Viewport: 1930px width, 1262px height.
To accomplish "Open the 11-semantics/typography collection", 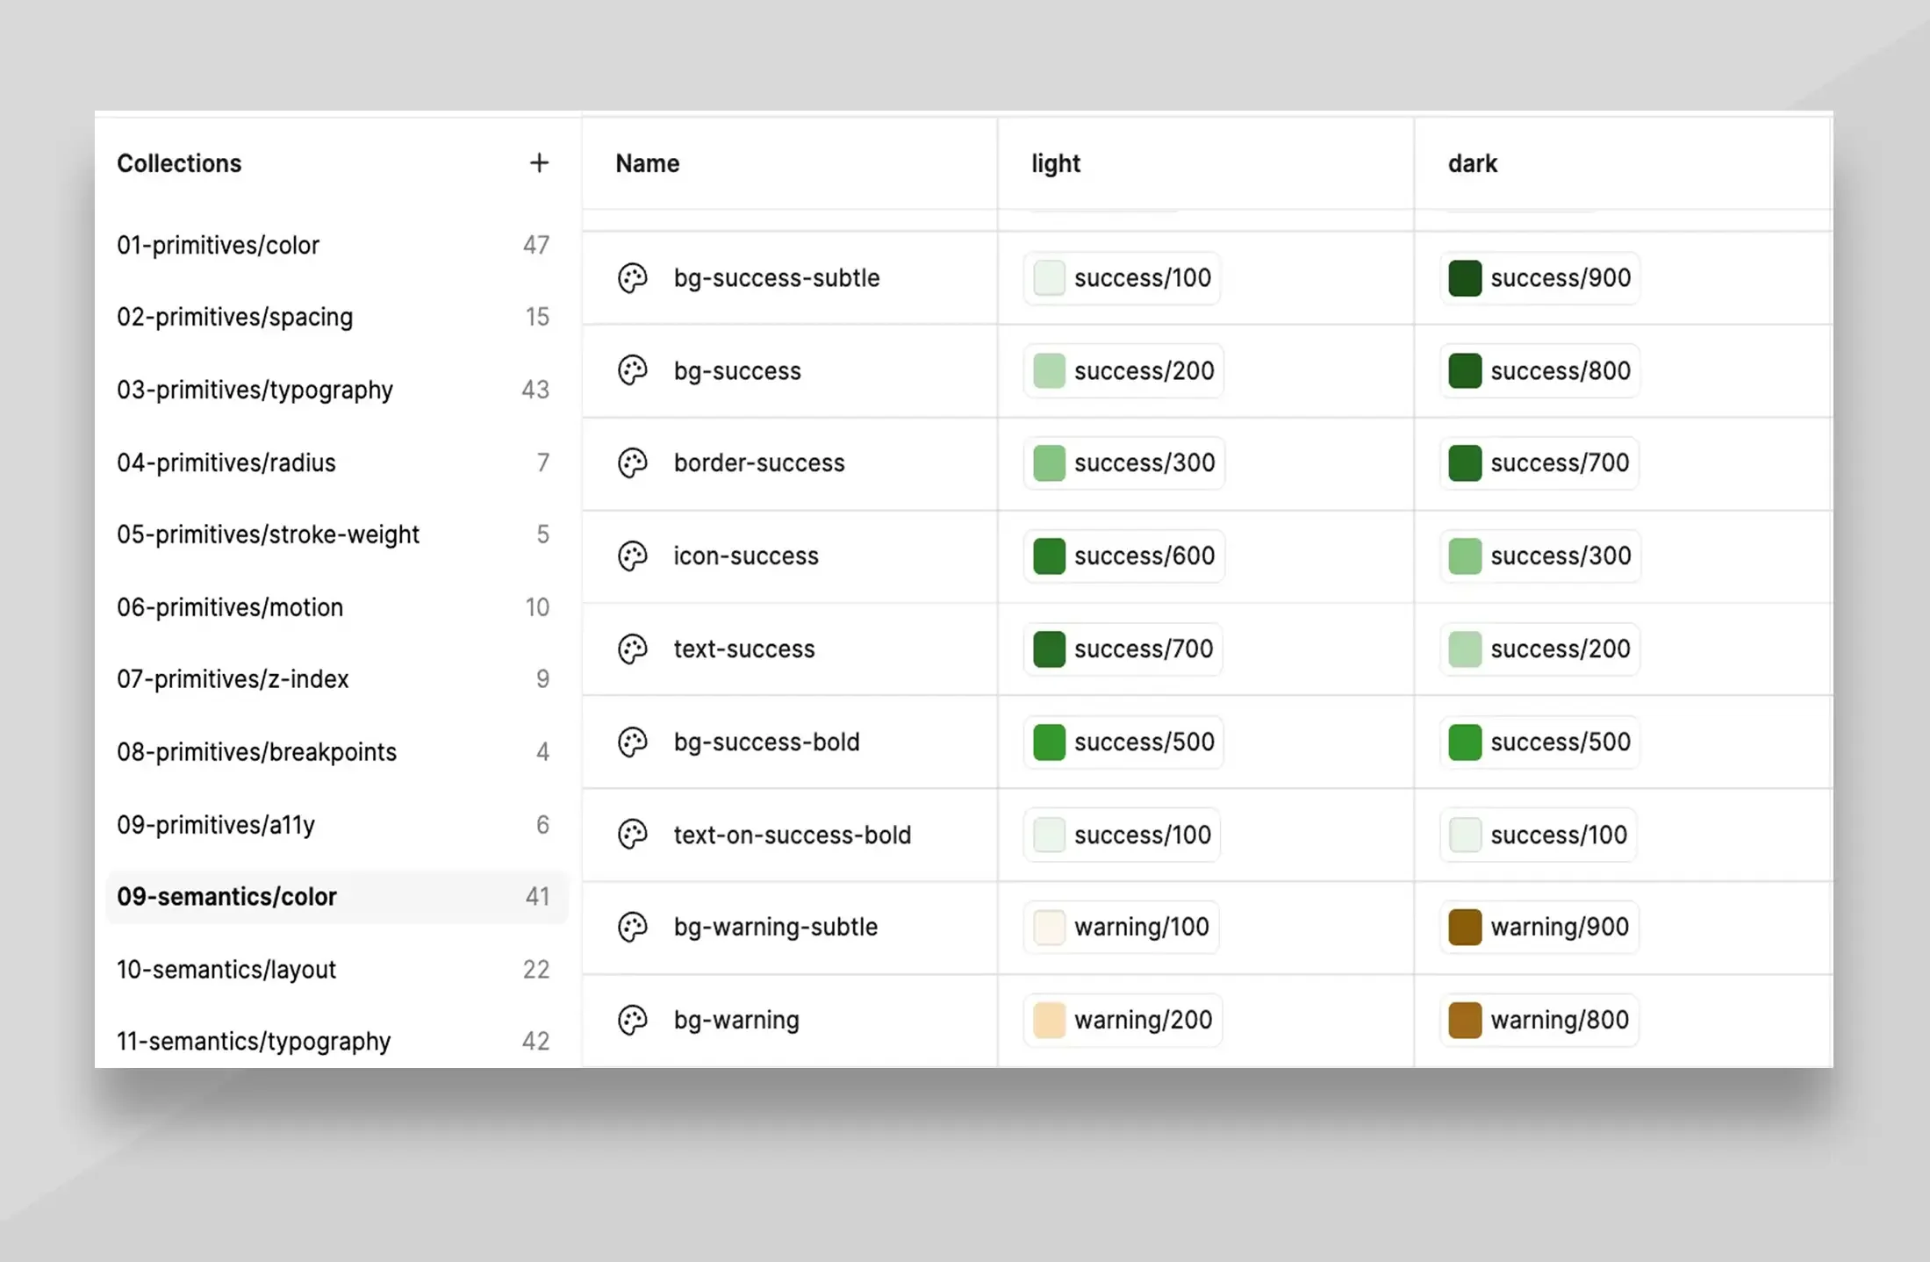I will [336, 1042].
